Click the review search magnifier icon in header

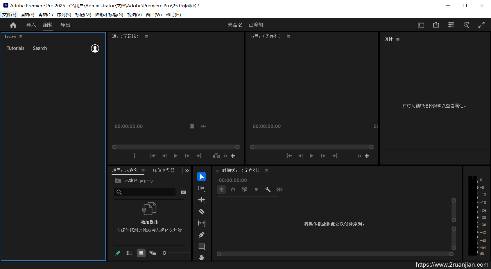(x=466, y=25)
